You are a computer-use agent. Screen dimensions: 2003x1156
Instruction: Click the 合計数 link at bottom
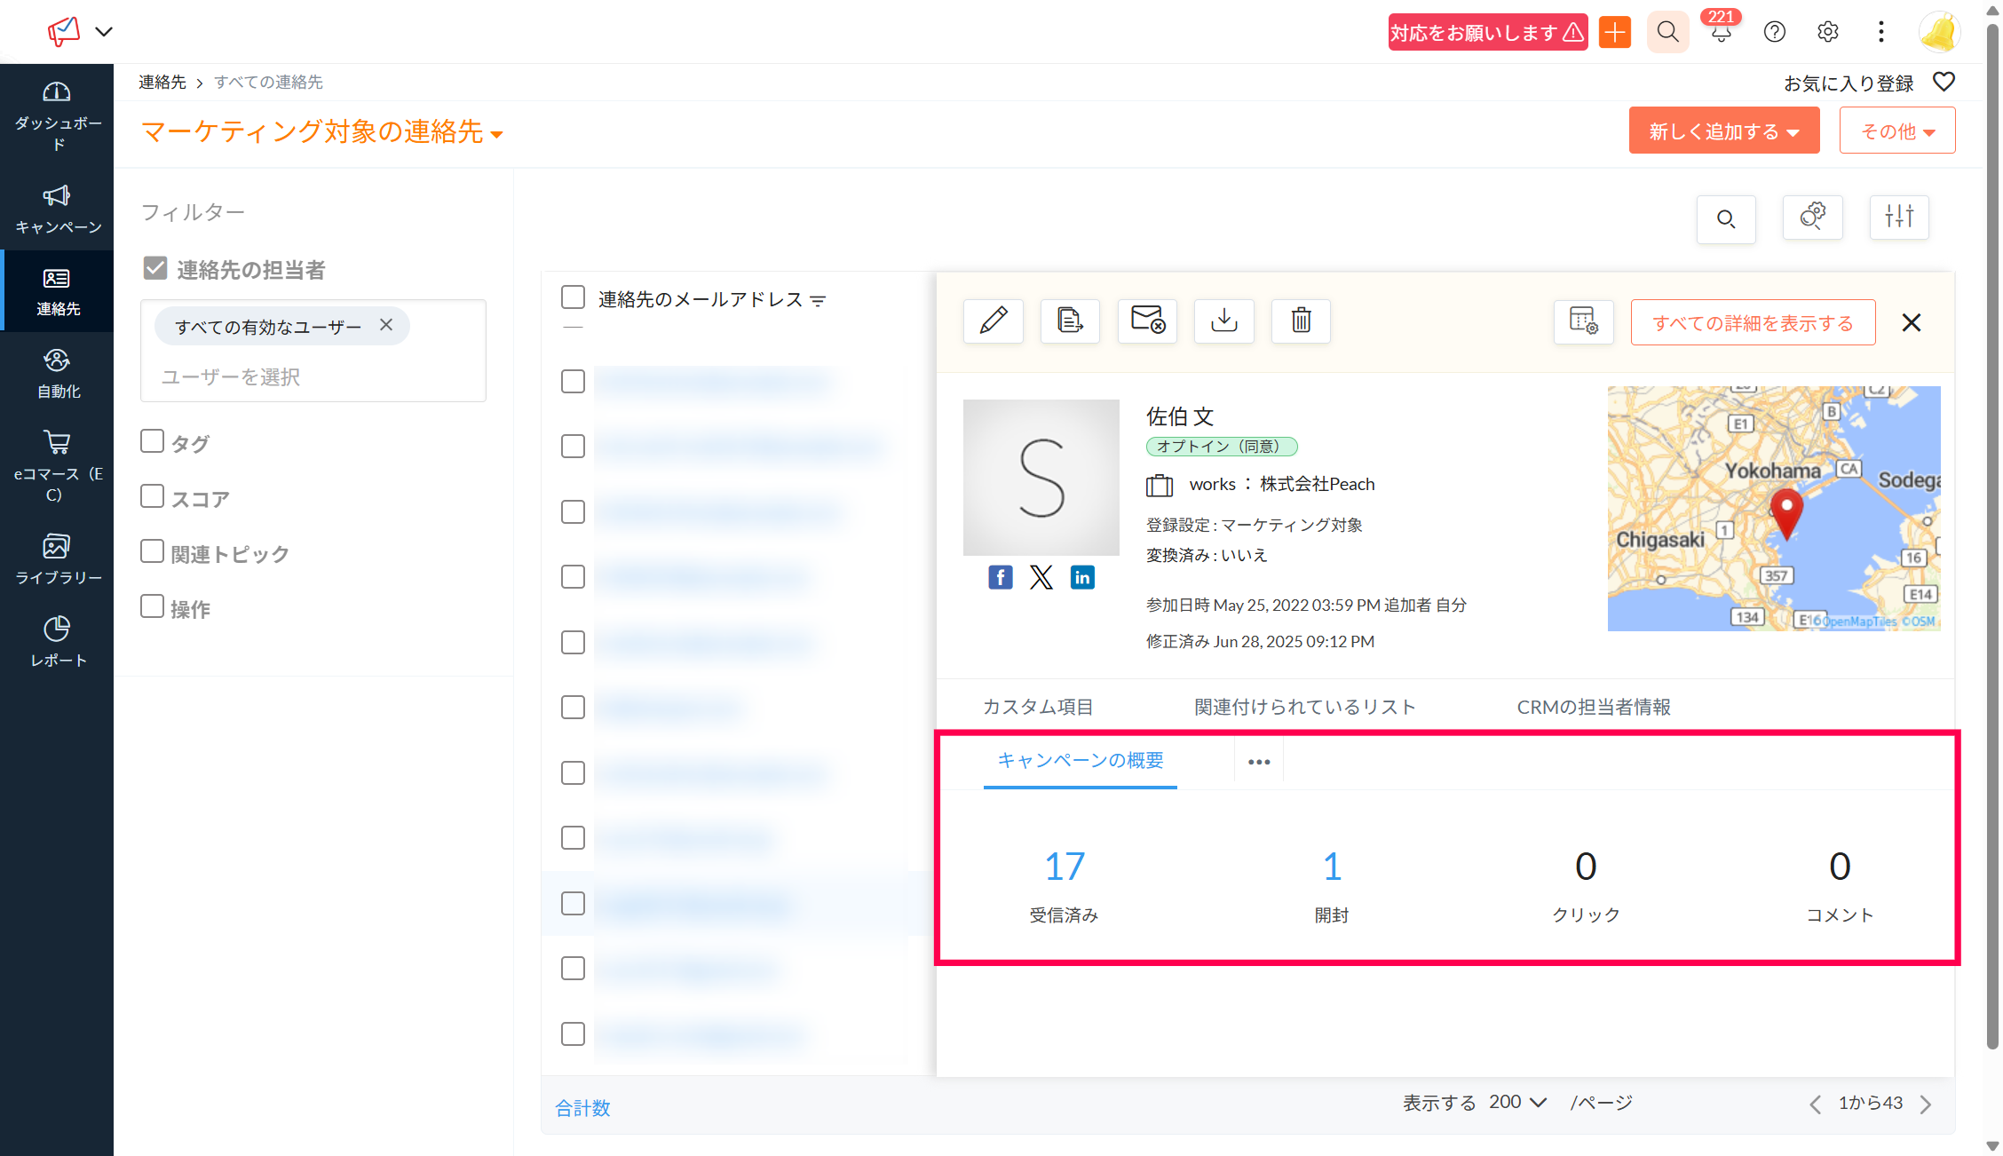pos(582,1107)
